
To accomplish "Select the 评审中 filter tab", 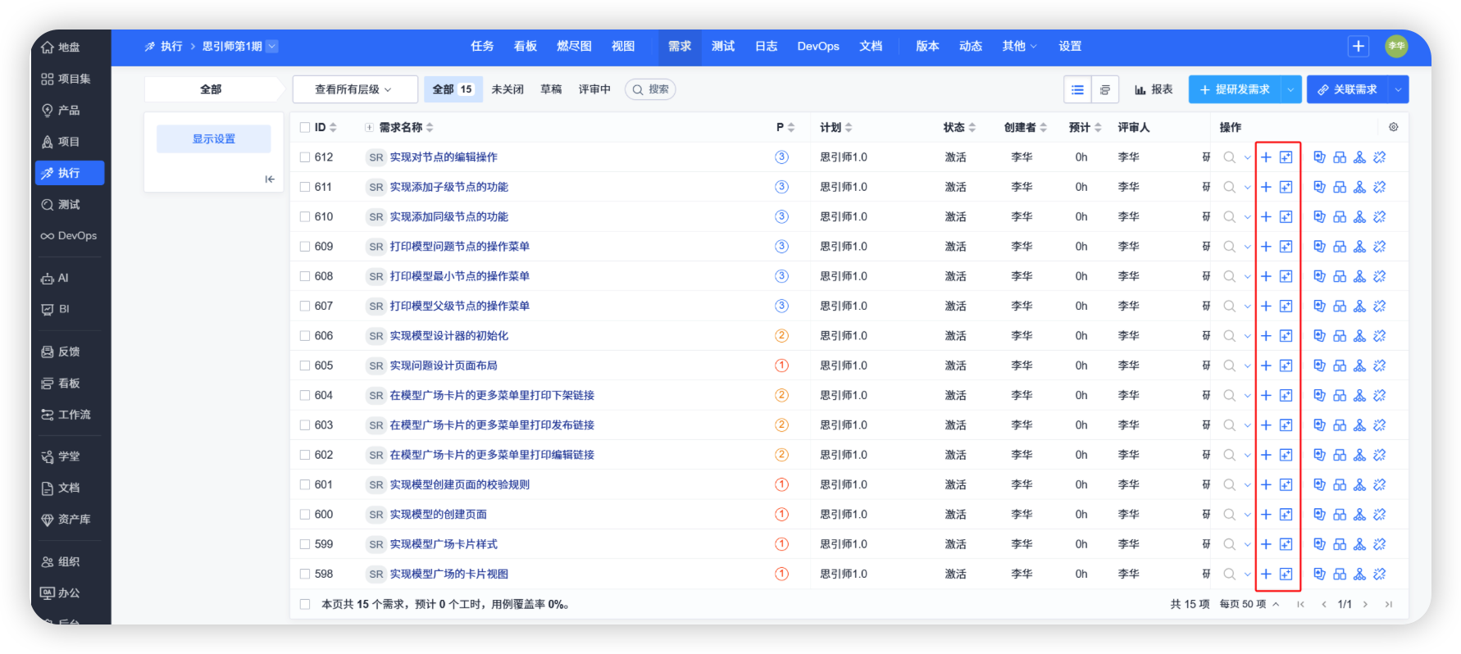I will tap(594, 89).
